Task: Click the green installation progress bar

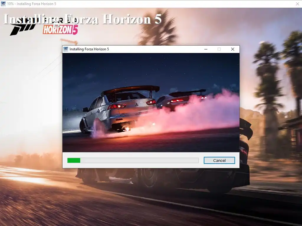Action: 133,160
